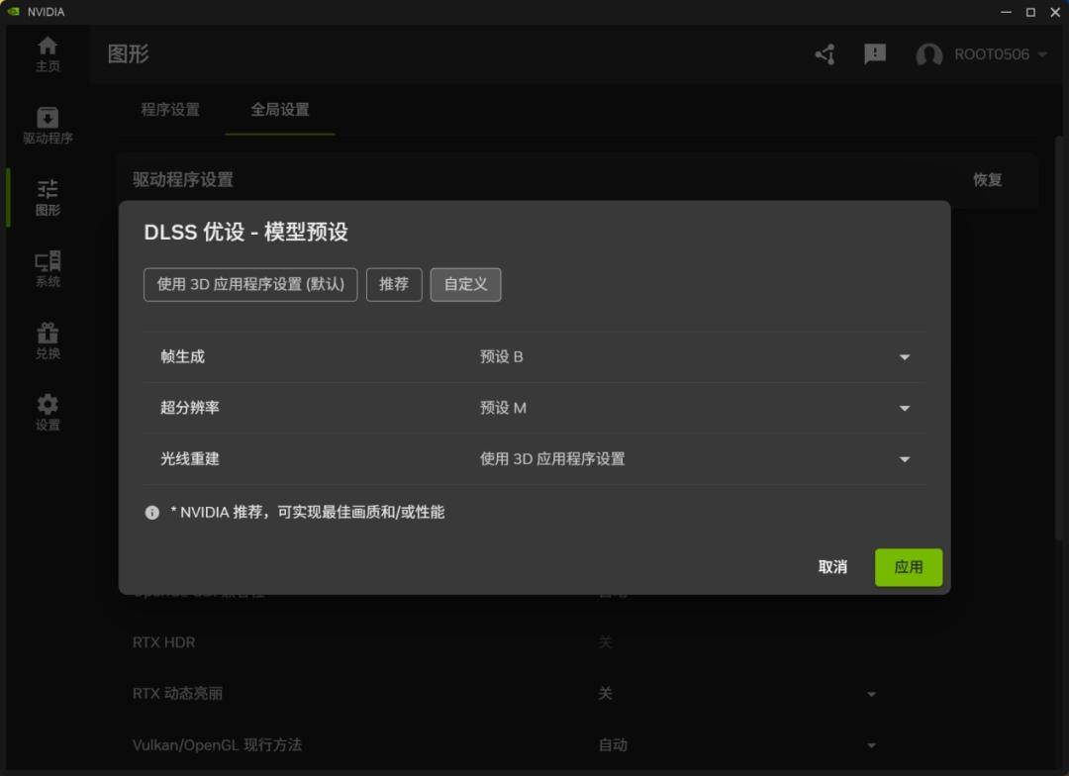Image resolution: width=1069 pixels, height=776 pixels.
Task: Close the NVIDIA window
Action: [1055, 12]
